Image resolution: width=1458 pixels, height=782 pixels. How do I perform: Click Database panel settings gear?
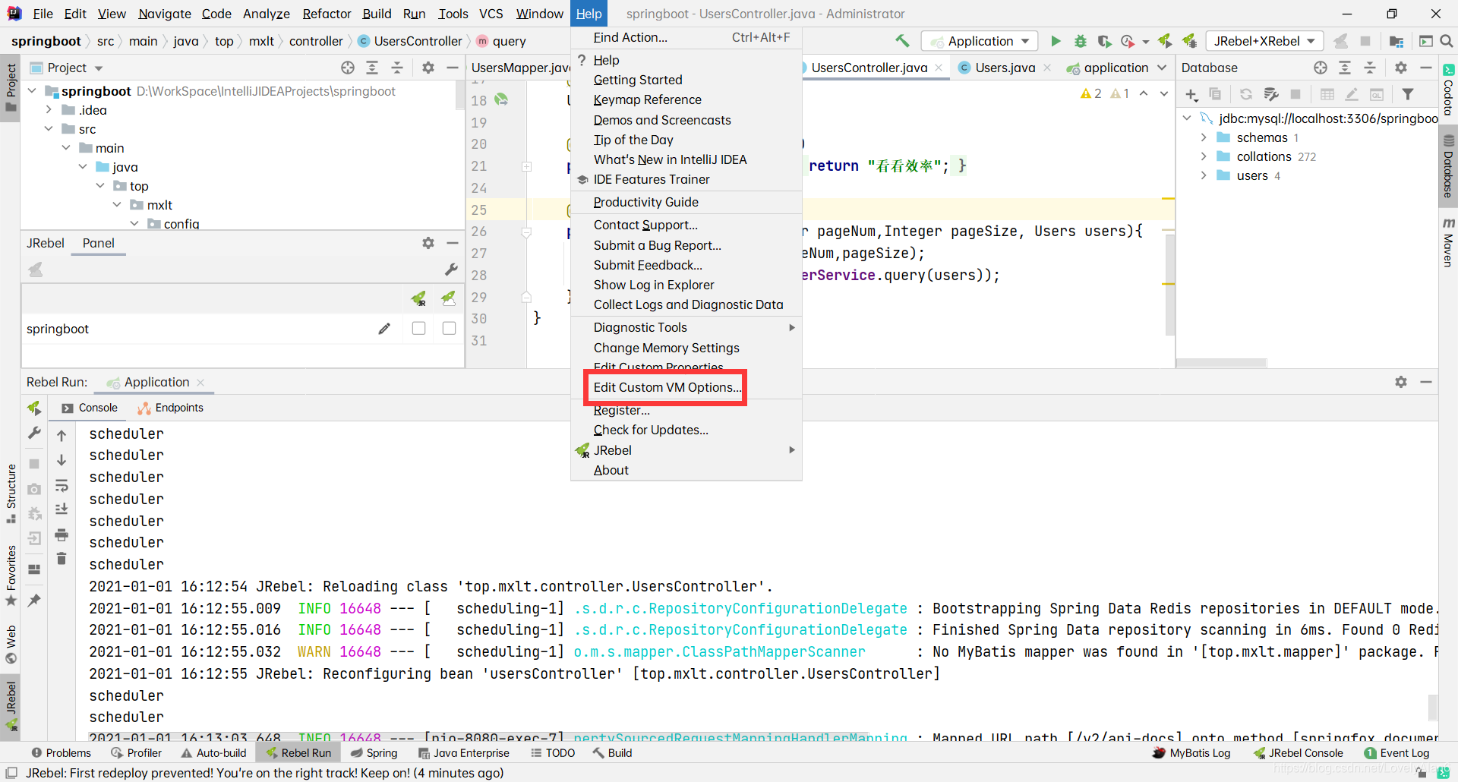click(x=1401, y=68)
